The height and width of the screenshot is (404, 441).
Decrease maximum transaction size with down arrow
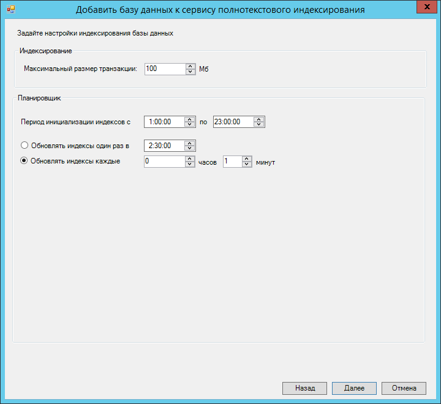[190, 72]
